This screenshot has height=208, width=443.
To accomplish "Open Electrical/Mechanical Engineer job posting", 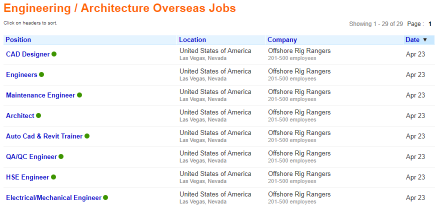I will tap(53, 198).
